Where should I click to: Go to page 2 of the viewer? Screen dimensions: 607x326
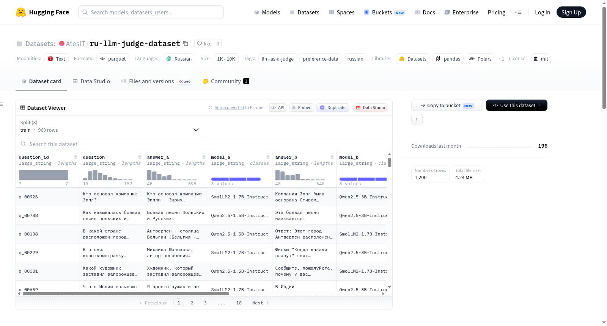coord(192,303)
